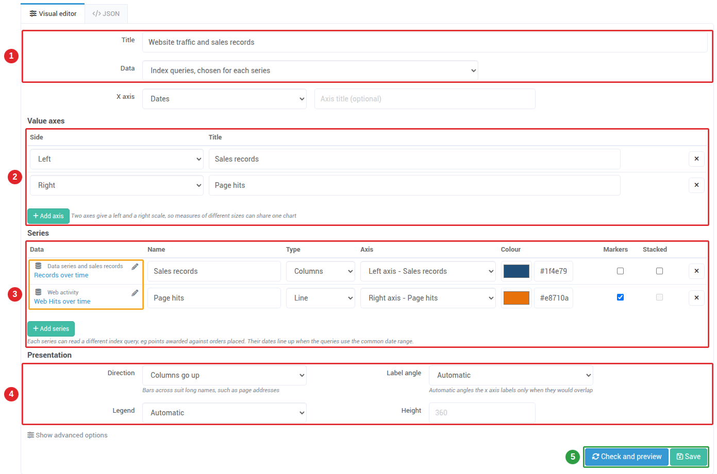Disable markers for Page hits series
This screenshot has height=474, width=717.
(x=620, y=297)
